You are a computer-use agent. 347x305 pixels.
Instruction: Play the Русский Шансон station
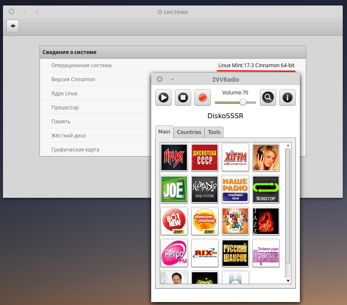[235, 253]
